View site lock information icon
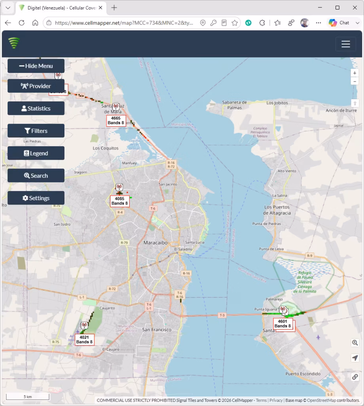 [49, 23]
